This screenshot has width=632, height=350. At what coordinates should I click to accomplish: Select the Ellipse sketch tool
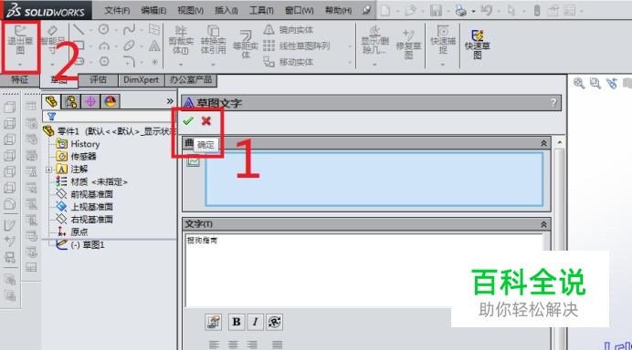click(x=129, y=46)
